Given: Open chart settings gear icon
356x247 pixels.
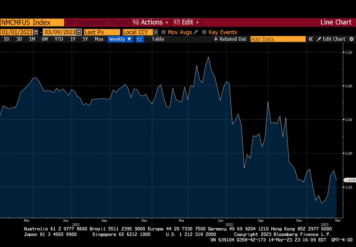Looking at the screenshot, I should pyautogui.click(x=351, y=39).
